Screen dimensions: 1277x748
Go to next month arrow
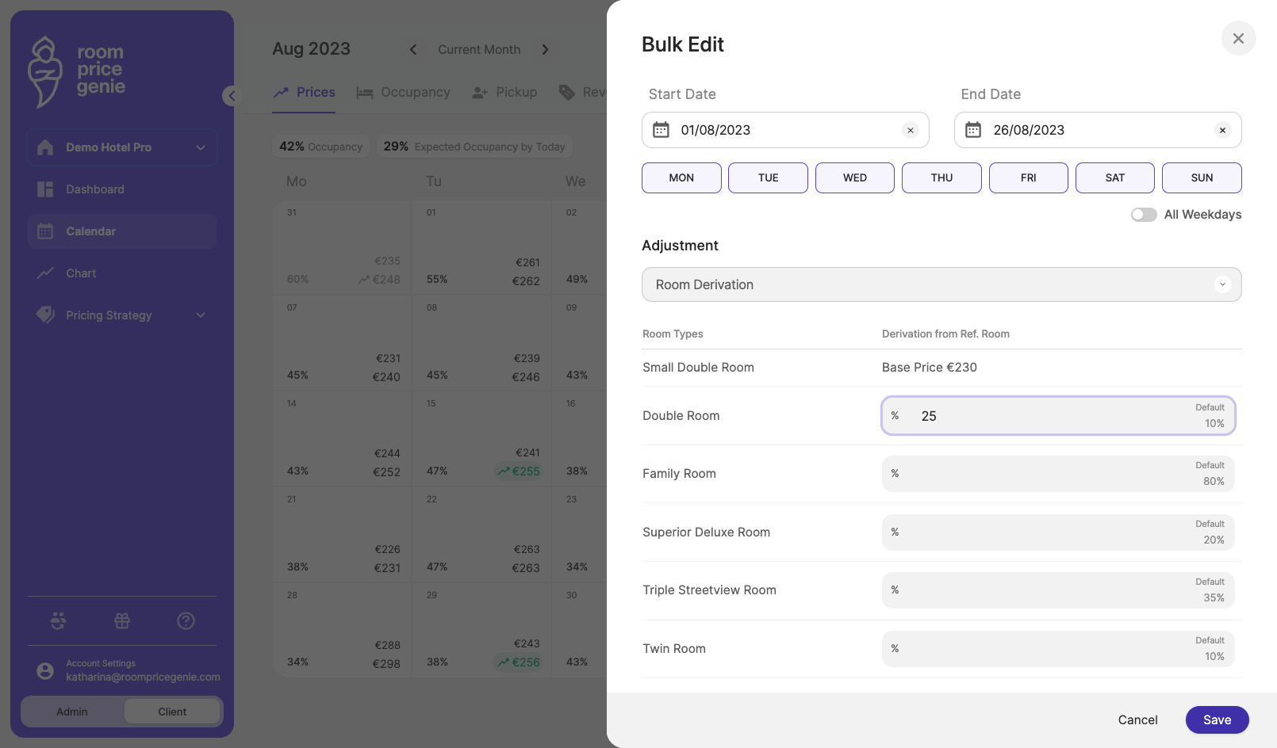point(545,49)
